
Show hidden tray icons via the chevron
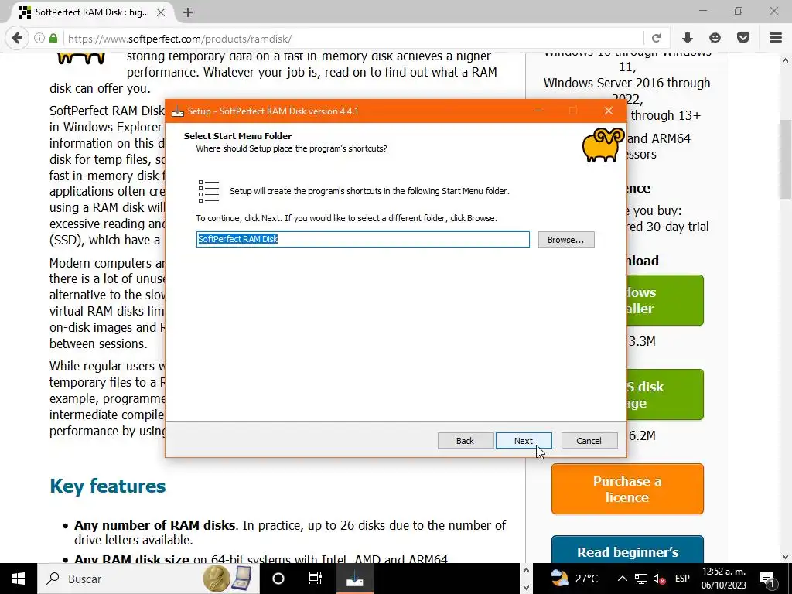pos(623,579)
